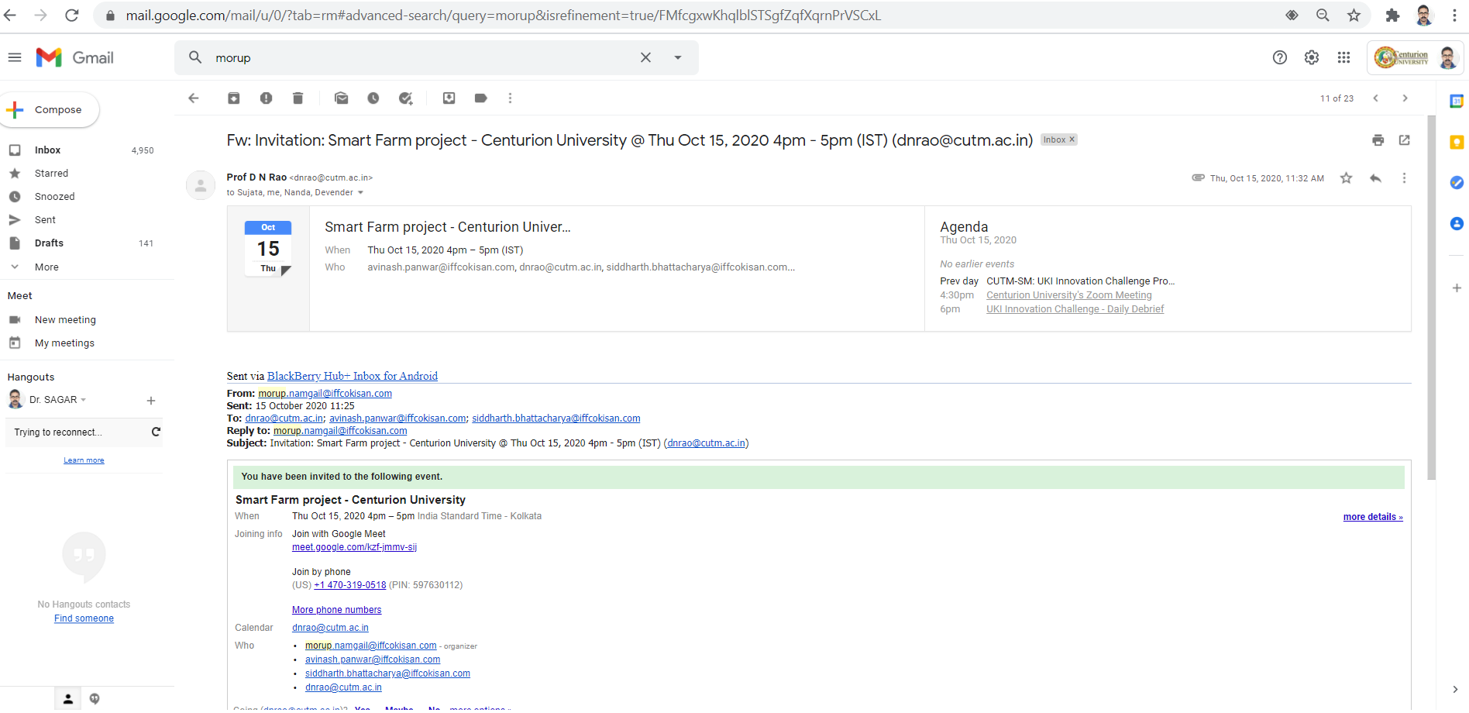
Task: Start a New meeting
Action: [x=65, y=320]
